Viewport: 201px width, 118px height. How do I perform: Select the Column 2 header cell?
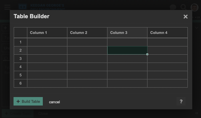87,33
